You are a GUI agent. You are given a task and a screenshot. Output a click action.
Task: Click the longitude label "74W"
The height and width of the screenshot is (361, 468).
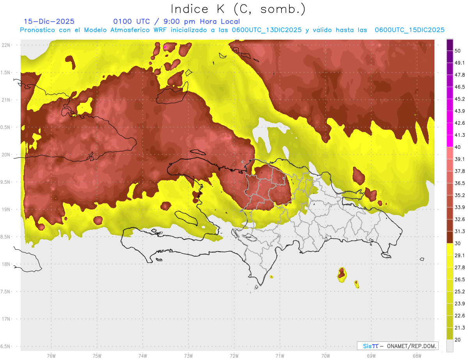tap(142, 356)
